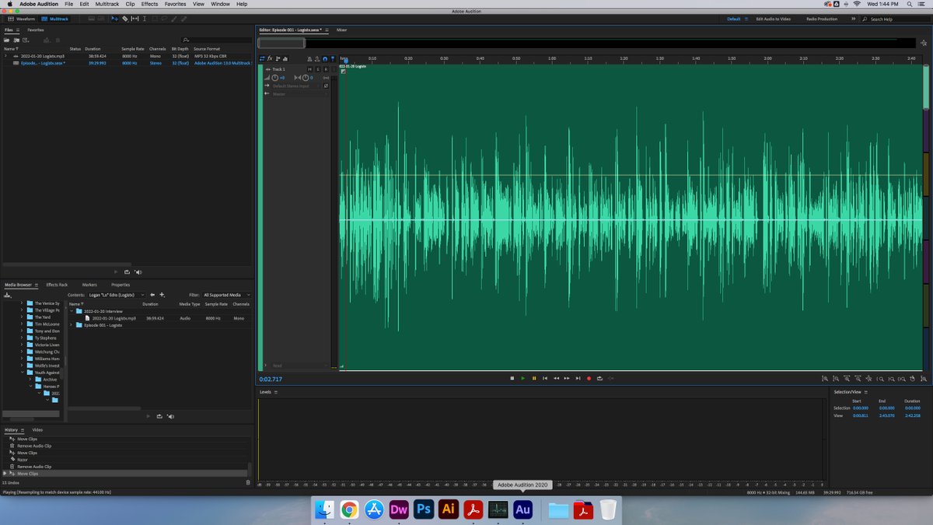Click the Zoom In (Amplitude) icon
Viewport: 933px width, 525px height.
(x=824, y=379)
